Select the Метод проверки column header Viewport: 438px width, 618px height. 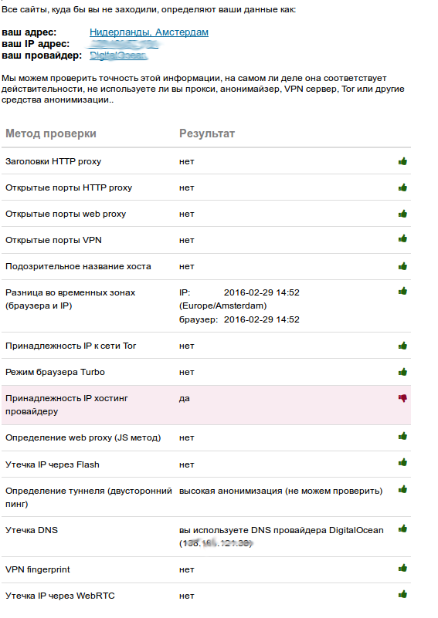[51, 133]
